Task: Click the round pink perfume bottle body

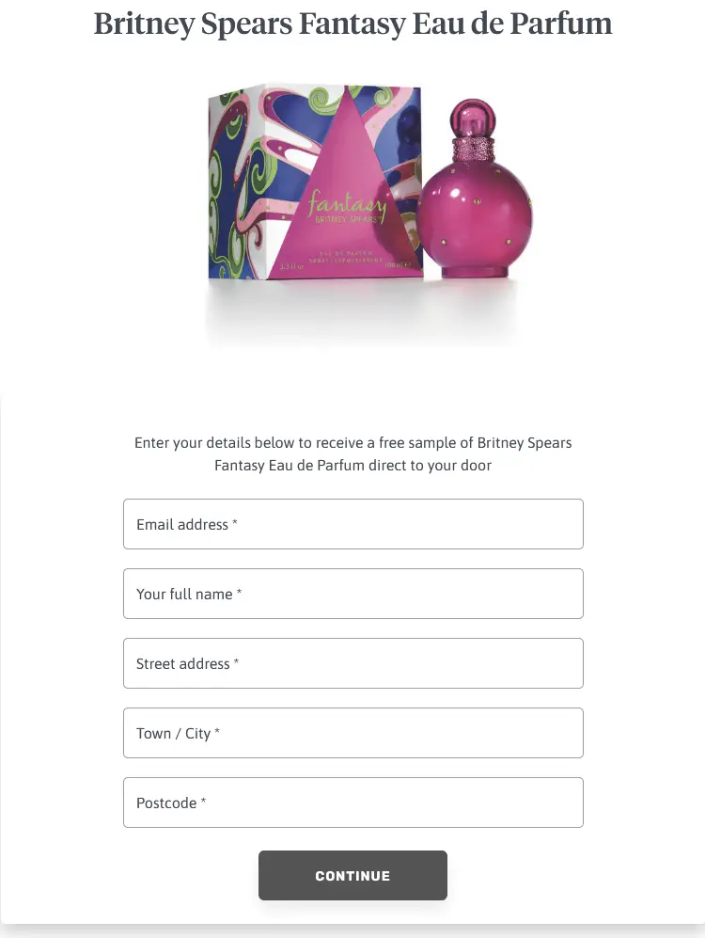Action: 474,220
